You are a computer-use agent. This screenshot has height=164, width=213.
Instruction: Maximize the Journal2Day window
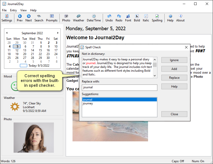[x=195, y=4]
